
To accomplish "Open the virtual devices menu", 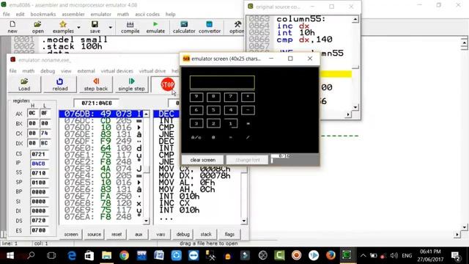I will (117, 71).
